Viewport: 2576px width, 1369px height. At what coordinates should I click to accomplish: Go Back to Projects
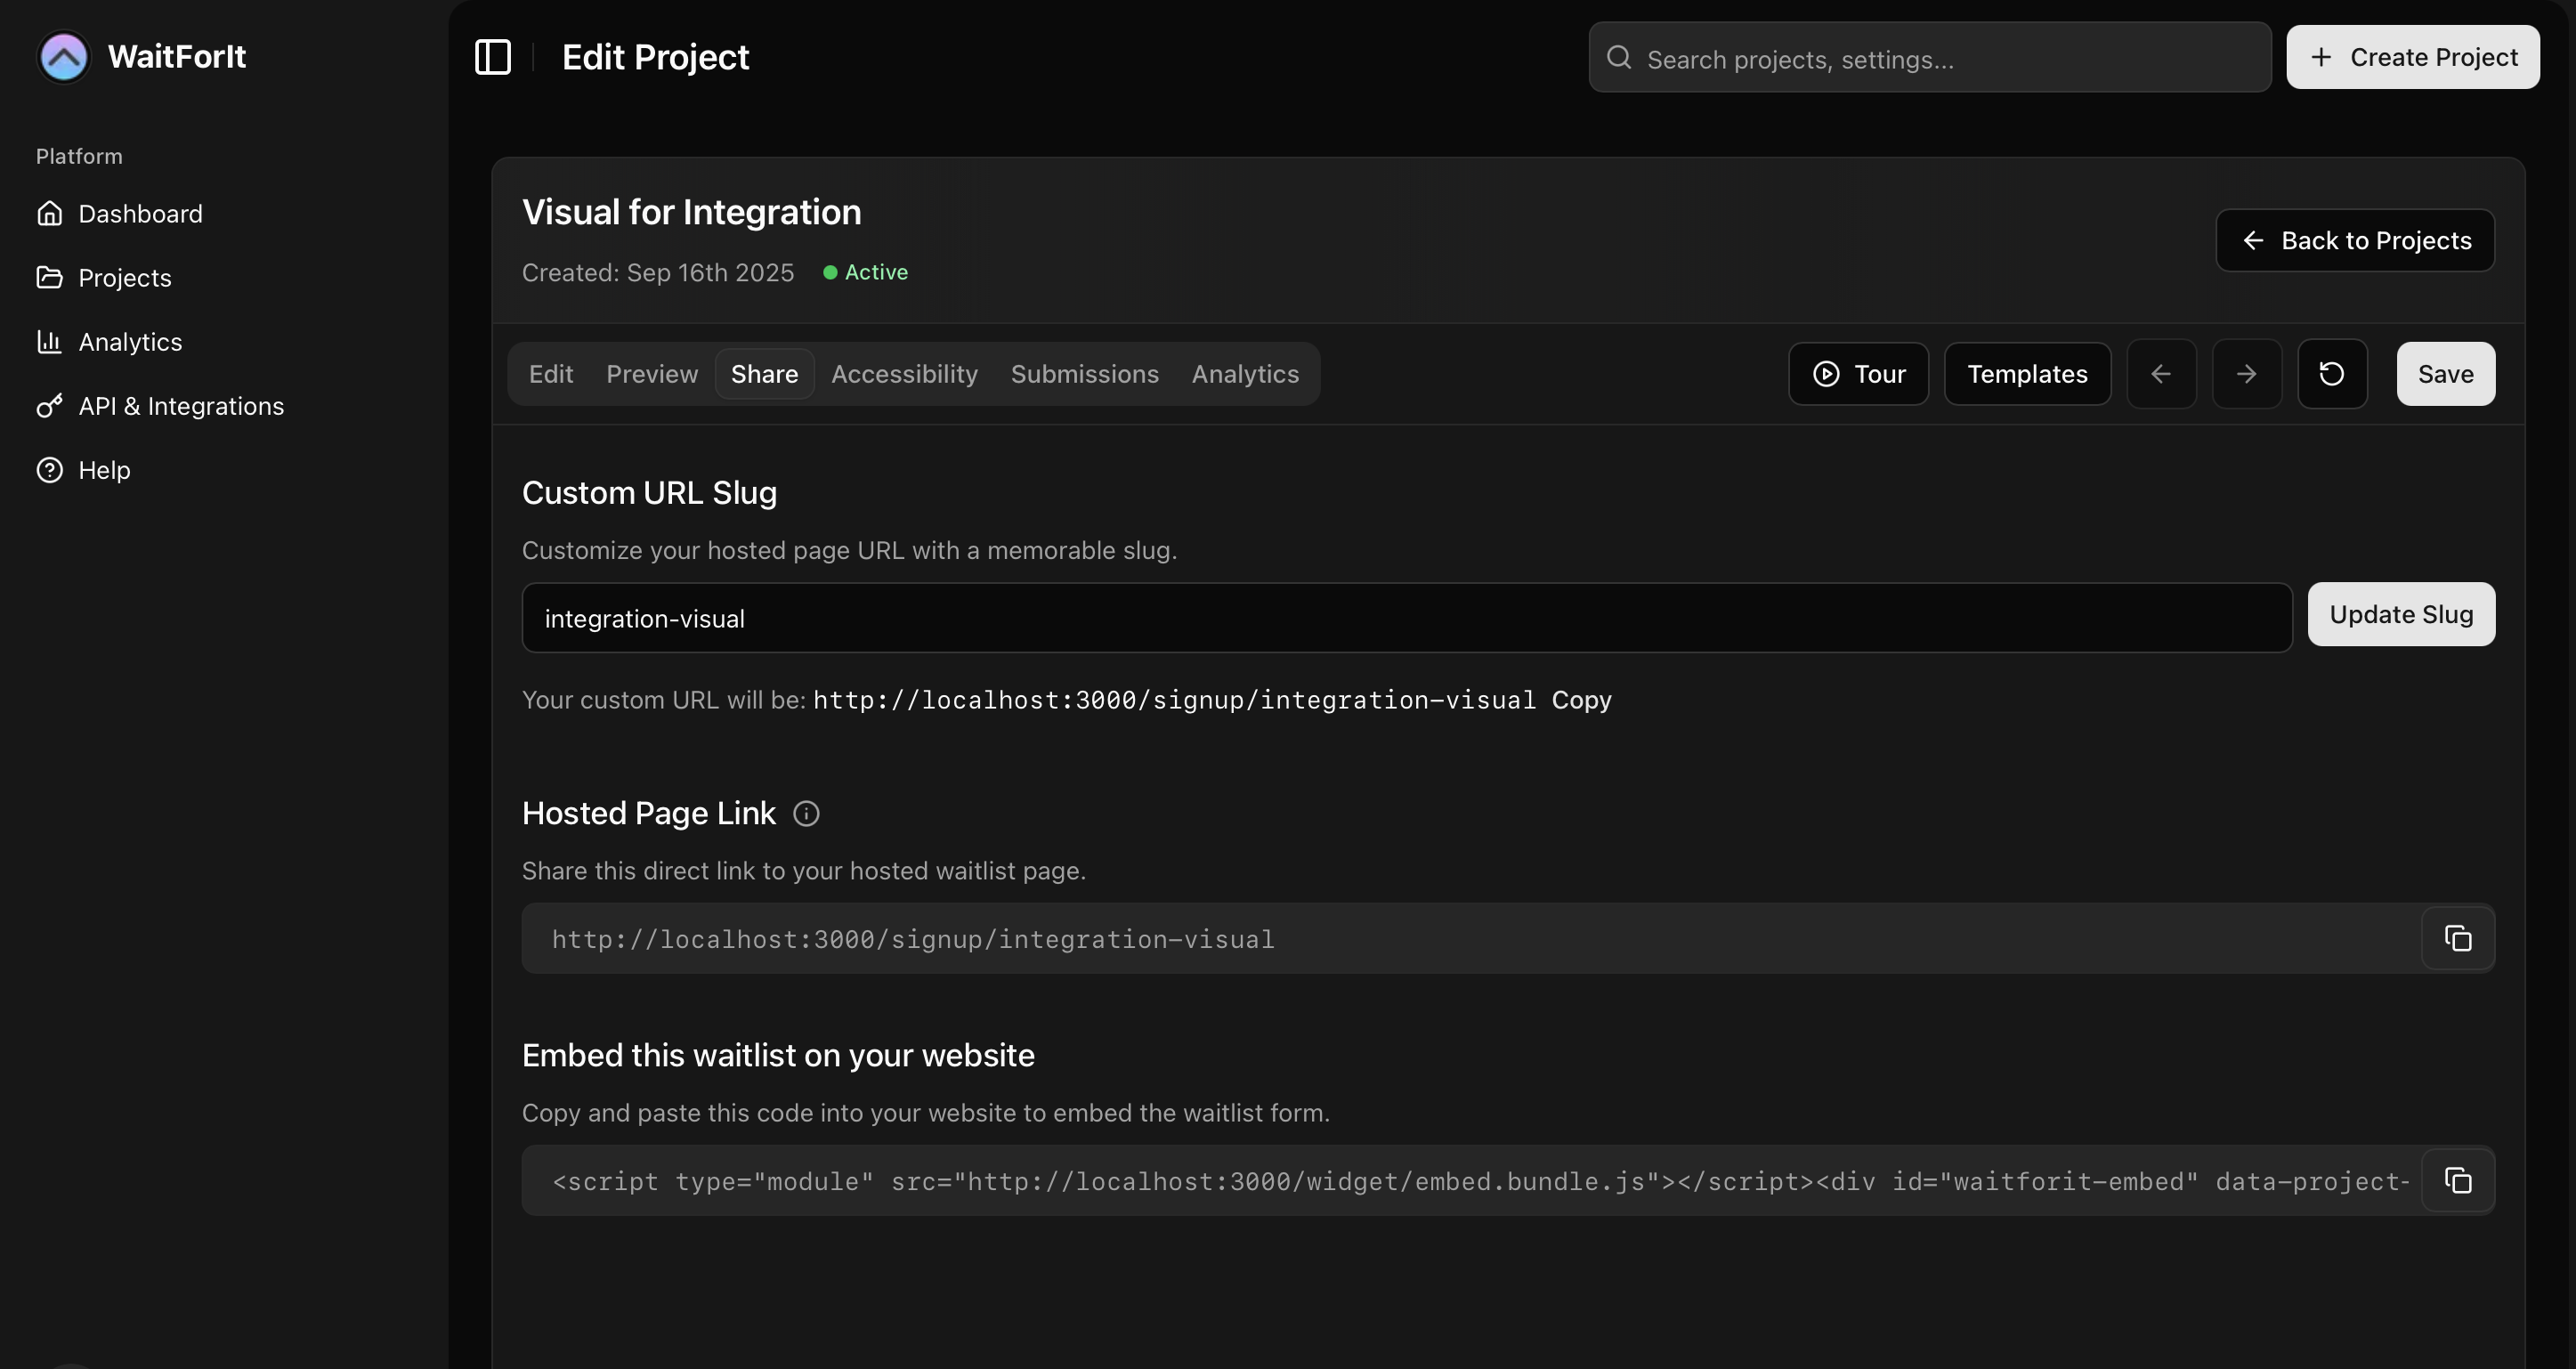coord(2355,240)
